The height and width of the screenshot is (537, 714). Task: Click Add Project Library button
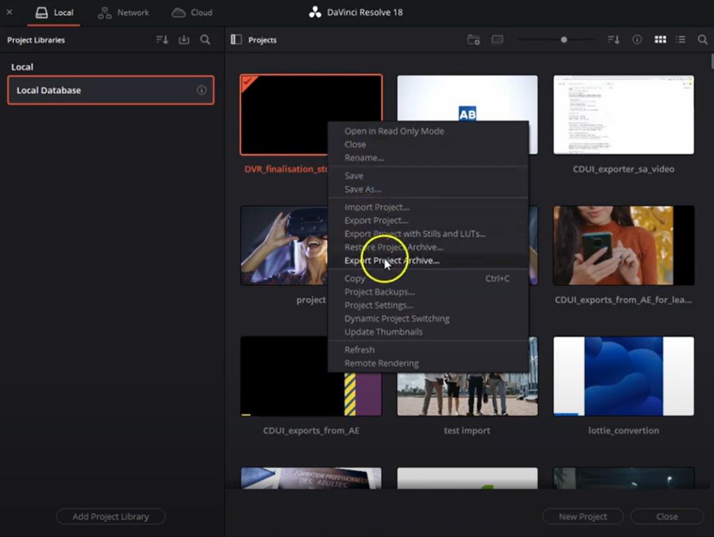point(111,517)
